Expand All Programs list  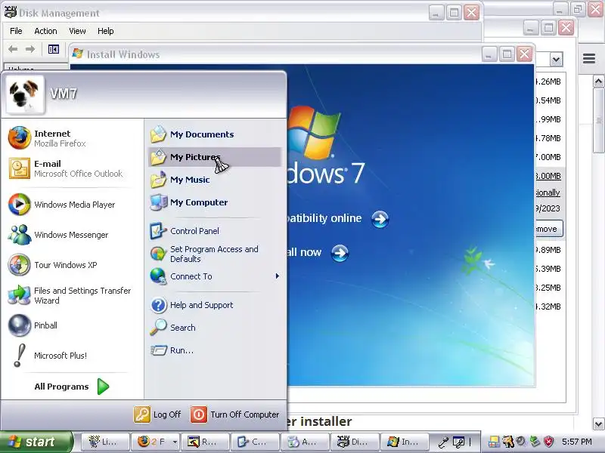pos(72,387)
